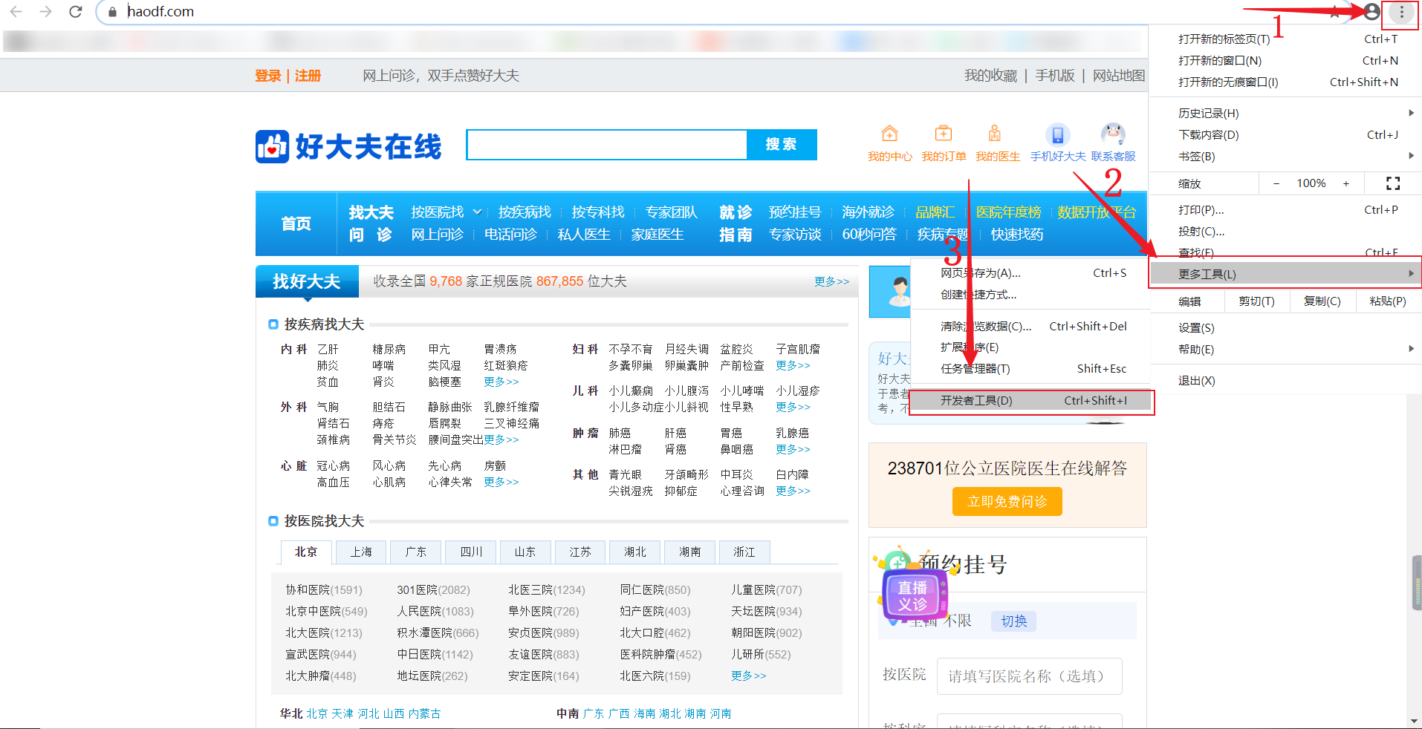Select 下载内容(D) menu item
Screen dimensions: 1422x729
1286,134
